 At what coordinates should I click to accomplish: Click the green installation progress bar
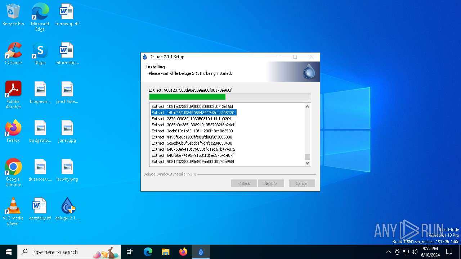230,97
